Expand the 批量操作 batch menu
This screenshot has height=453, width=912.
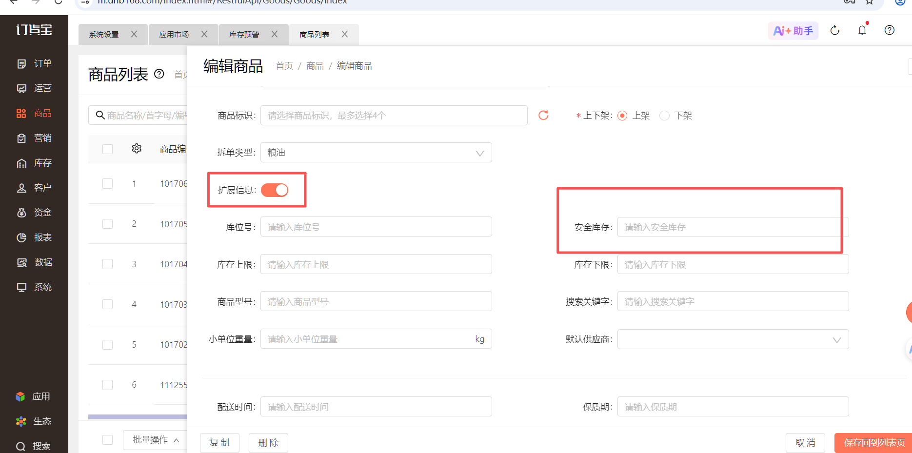pyautogui.click(x=156, y=440)
